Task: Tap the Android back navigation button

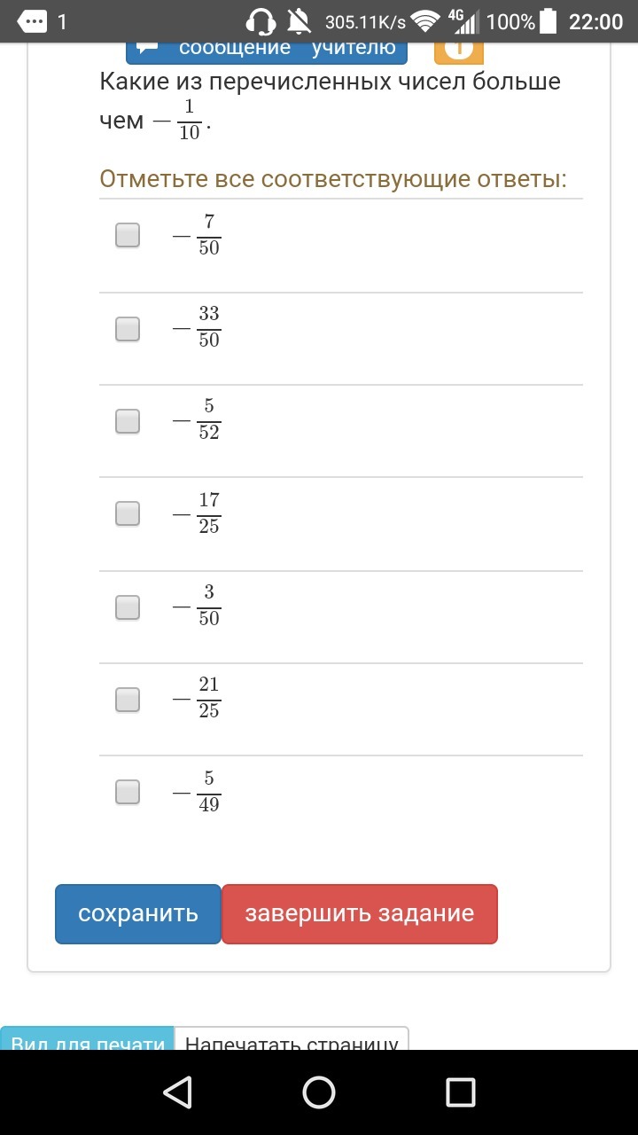Action: (178, 1092)
